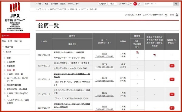Click the print icon
Viewport: 182px width, 112px height.
click(177, 15)
